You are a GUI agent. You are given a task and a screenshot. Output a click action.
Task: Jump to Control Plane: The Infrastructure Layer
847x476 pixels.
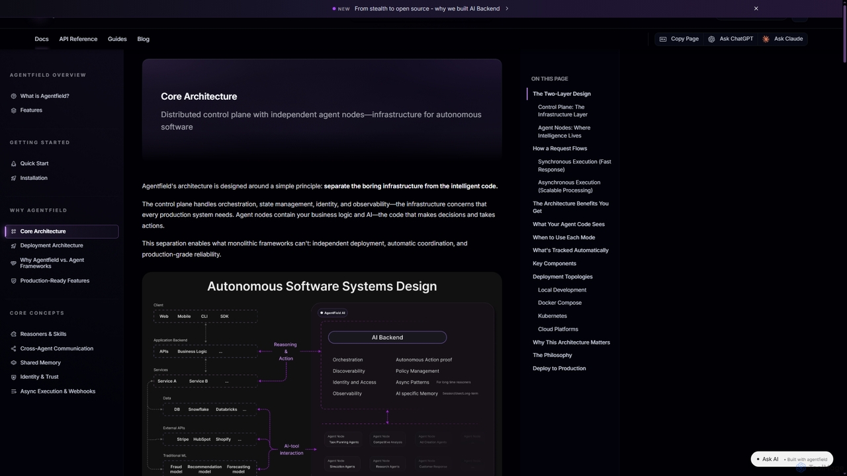click(x=562, y=110)
